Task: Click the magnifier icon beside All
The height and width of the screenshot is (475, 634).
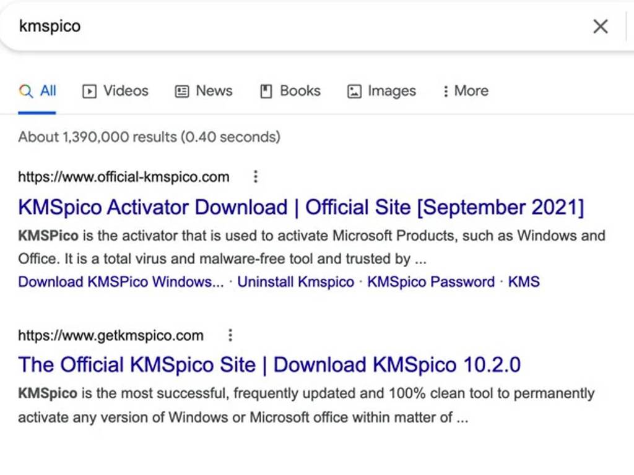Action: pyautogui.click(x=26, y=91)
